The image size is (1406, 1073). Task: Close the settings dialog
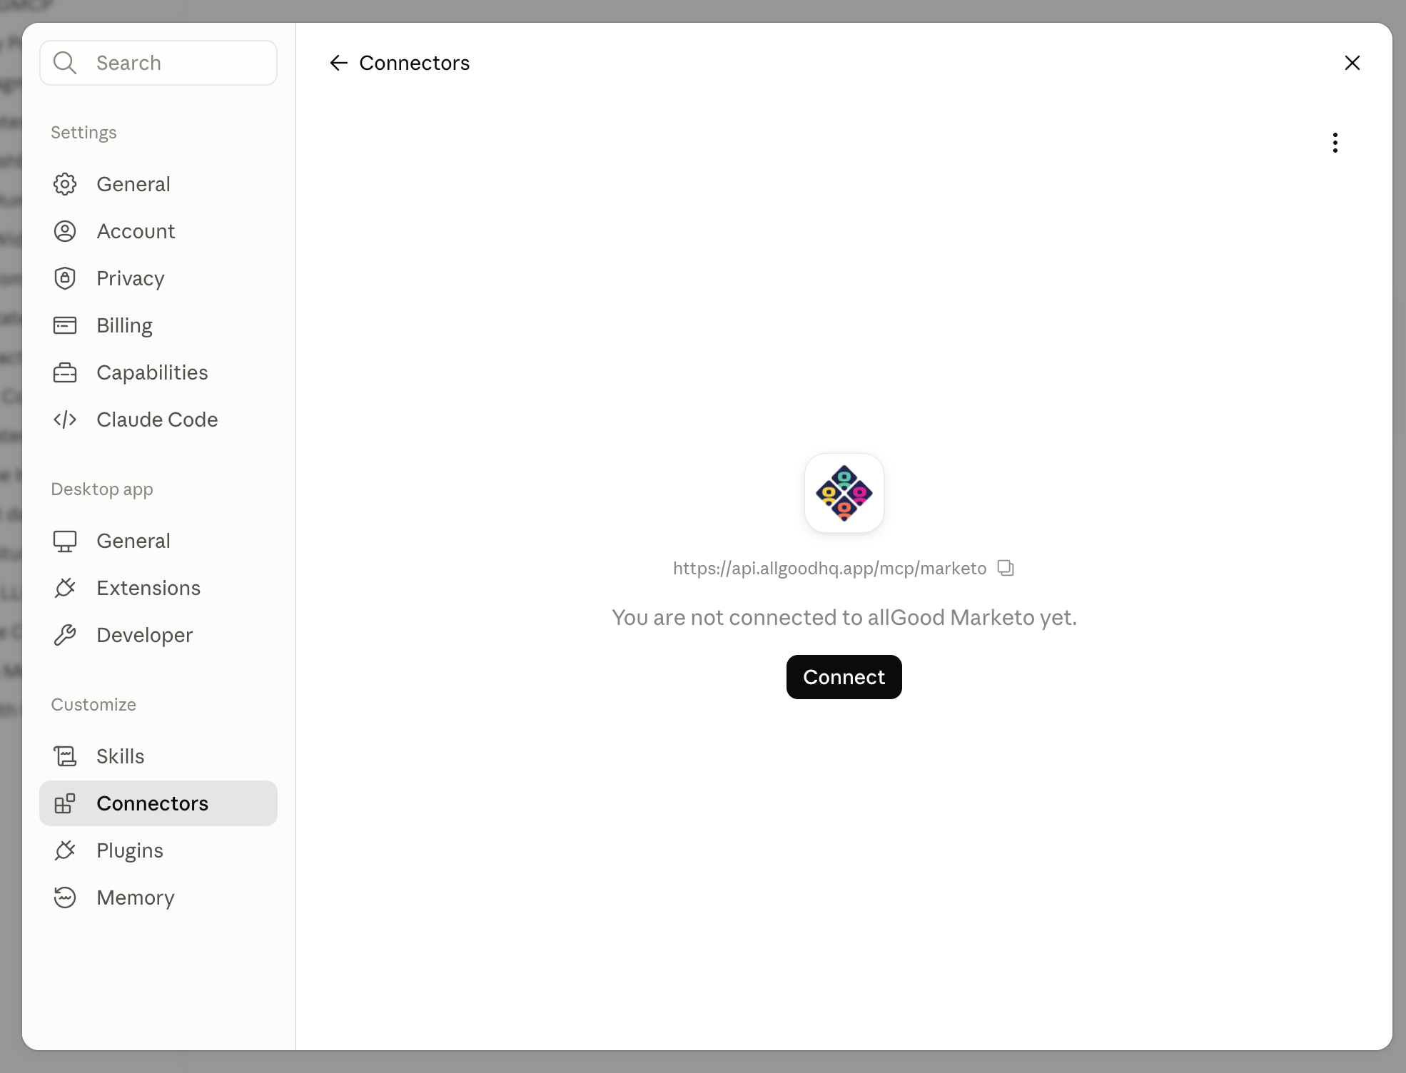[x=1352, y=63]
